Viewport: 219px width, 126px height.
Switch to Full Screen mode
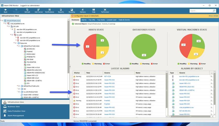pyautogui.click(x=105, y=11)
